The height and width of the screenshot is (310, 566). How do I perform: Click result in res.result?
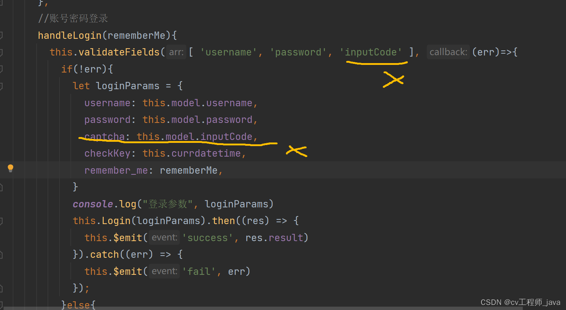286,238
